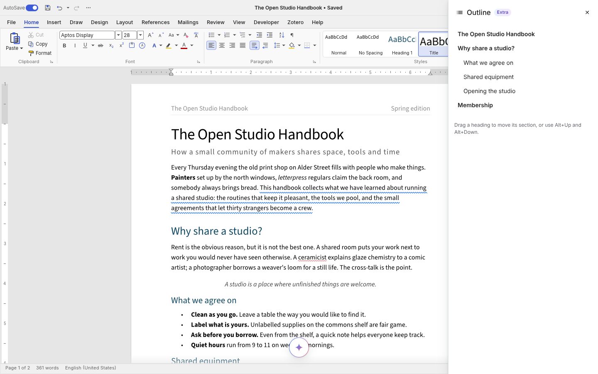
Task: Switch to the Layout tab
Action: [125, 22]
